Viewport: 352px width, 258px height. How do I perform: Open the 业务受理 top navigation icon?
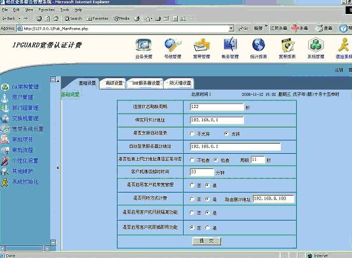(x=144, y=45)
